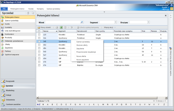Click the Rozgrywki module icon
This screenshot has height=111, width=174.
[x=3, y=81]
